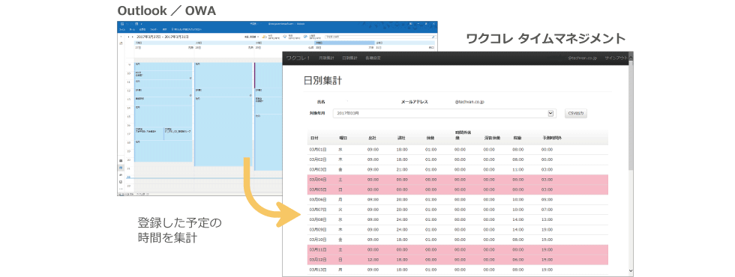Open the 月別集計 page in ワクコレ navbar
The height and width of the screenshot is (277, 735).
[326, 58]
